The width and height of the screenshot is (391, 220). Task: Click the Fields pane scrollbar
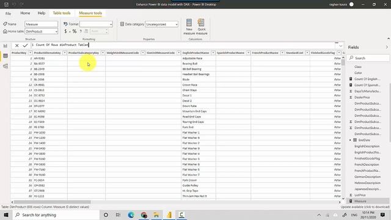(390, 112)
